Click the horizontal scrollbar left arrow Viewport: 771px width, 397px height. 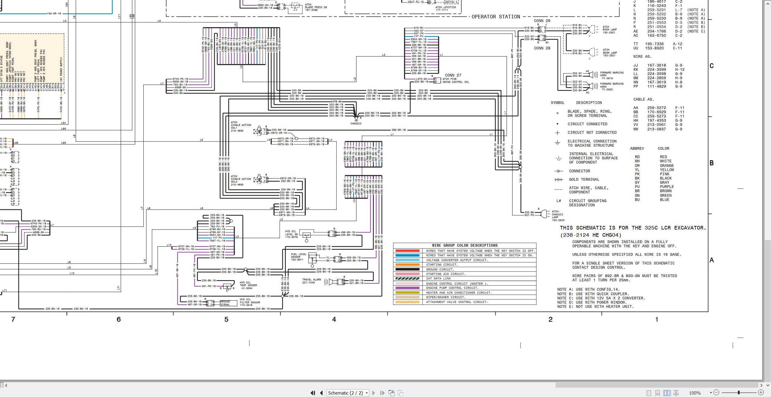[6, 385]
